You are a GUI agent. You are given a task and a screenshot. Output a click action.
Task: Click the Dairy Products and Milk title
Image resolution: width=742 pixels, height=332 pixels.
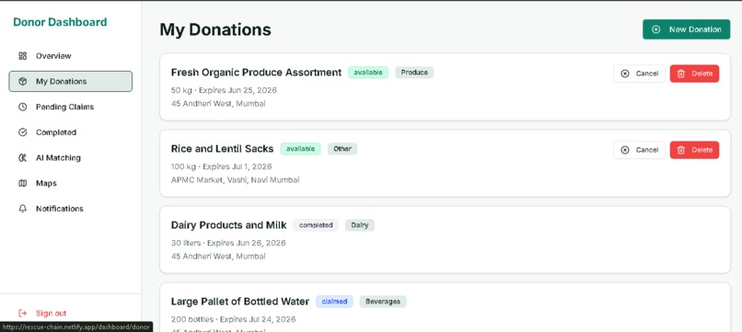click(228, 225)
